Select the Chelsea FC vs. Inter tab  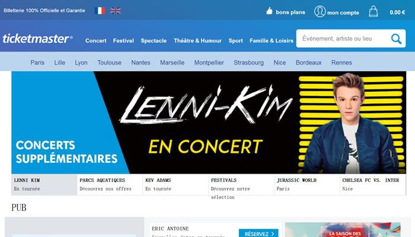pos(372,185)
